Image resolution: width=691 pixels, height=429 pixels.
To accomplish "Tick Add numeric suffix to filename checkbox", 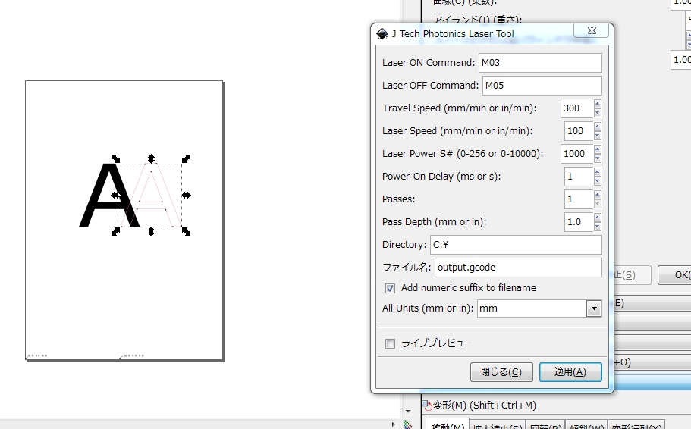I will 390,288.
